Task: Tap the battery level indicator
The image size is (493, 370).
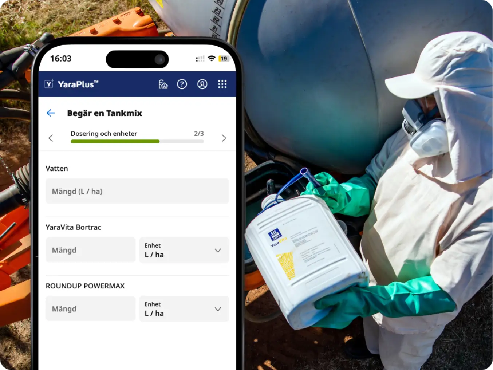Action: point(224,59)
